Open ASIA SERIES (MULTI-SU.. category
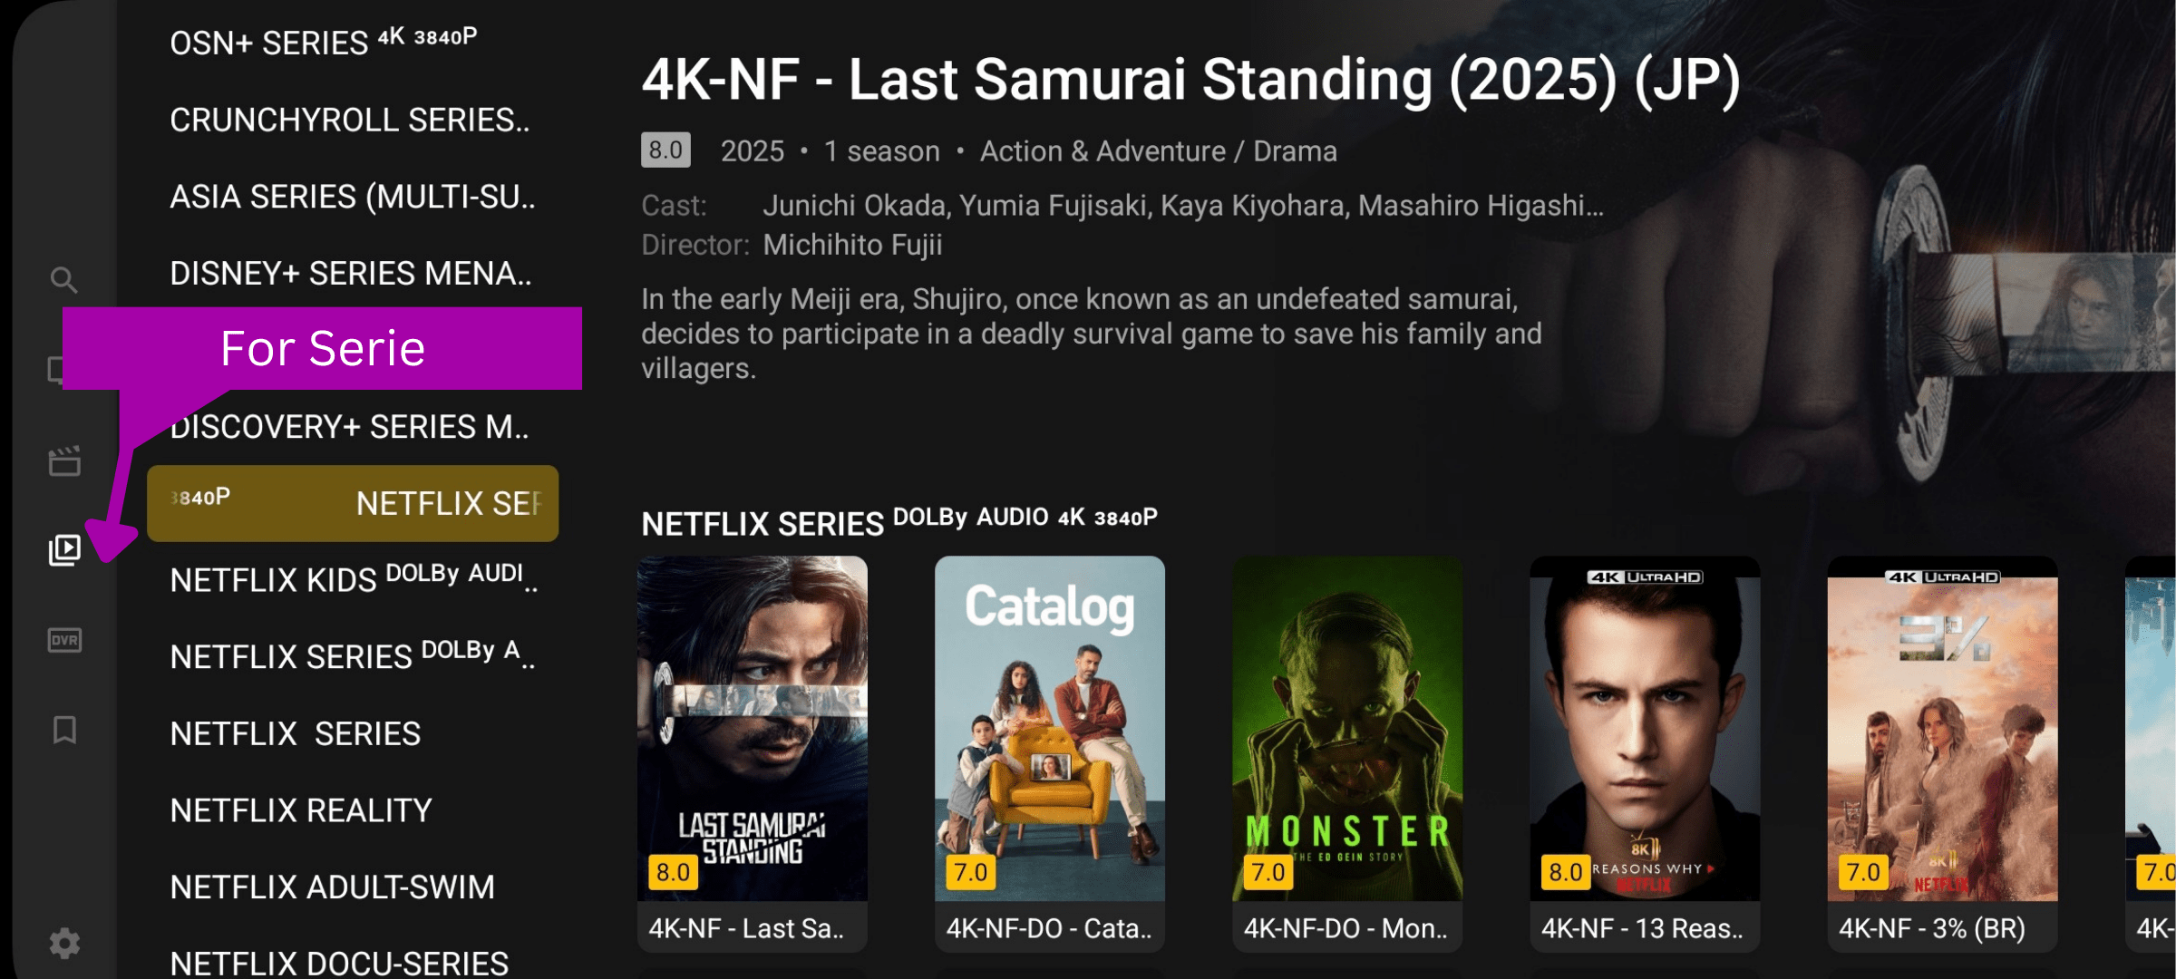Viewport: 2176px width, 979px height. [x=353, y=197]
